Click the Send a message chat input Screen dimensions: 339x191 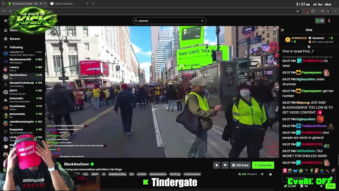pyautogui.click(x=309, y=178)
